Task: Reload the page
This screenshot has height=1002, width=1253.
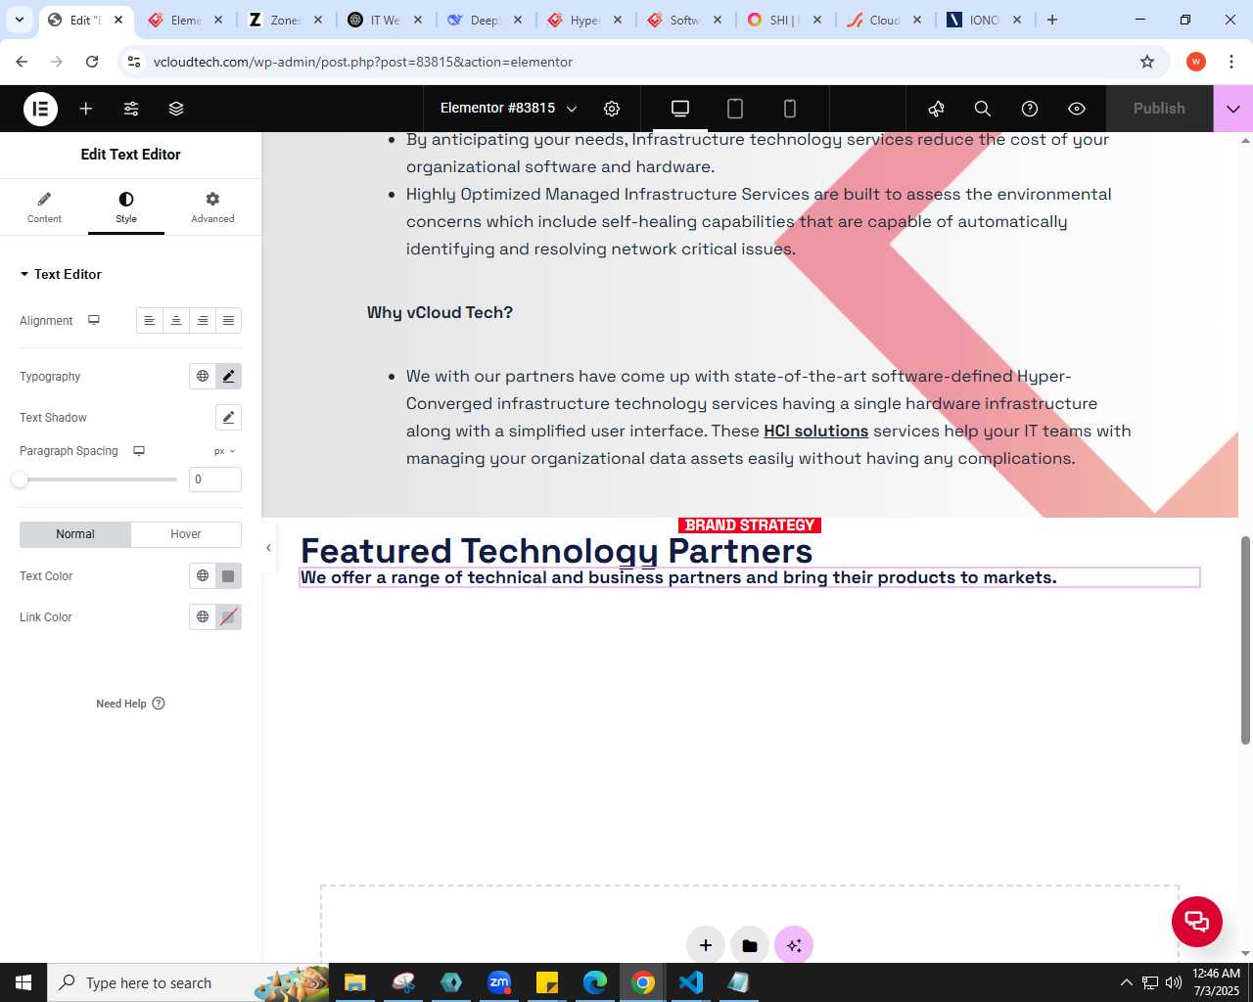Action: coord(92,62)
